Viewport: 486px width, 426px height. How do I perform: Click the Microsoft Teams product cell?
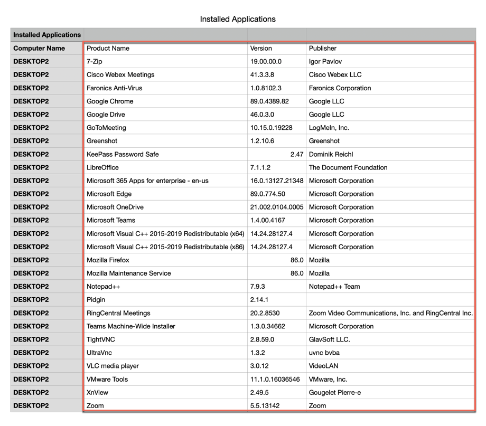[x=165, y=220]
